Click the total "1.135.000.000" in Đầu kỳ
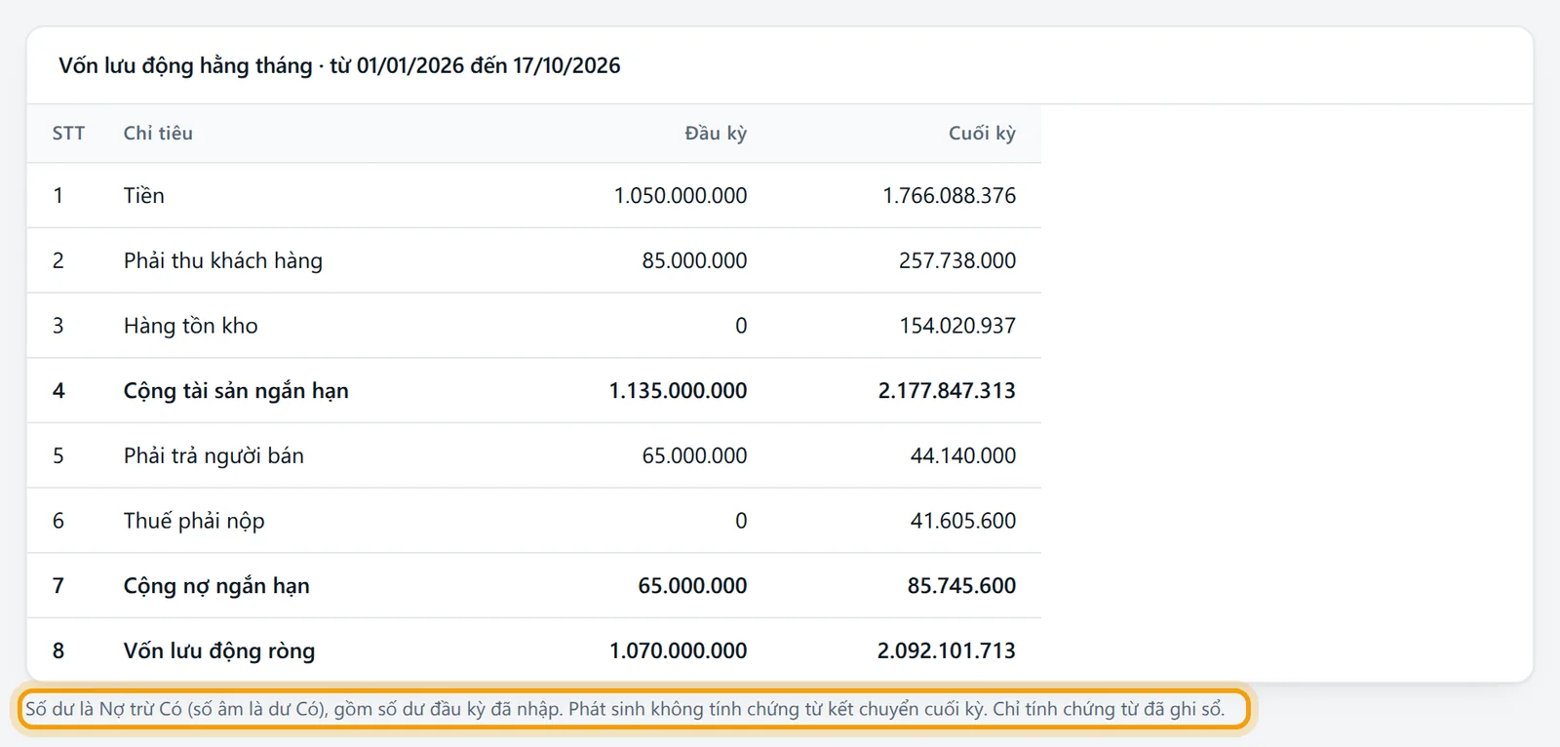 pos(679,391)
